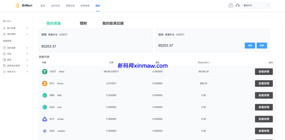Click the 資產列表 heading

pyautogui.click(x=44, y=57)
